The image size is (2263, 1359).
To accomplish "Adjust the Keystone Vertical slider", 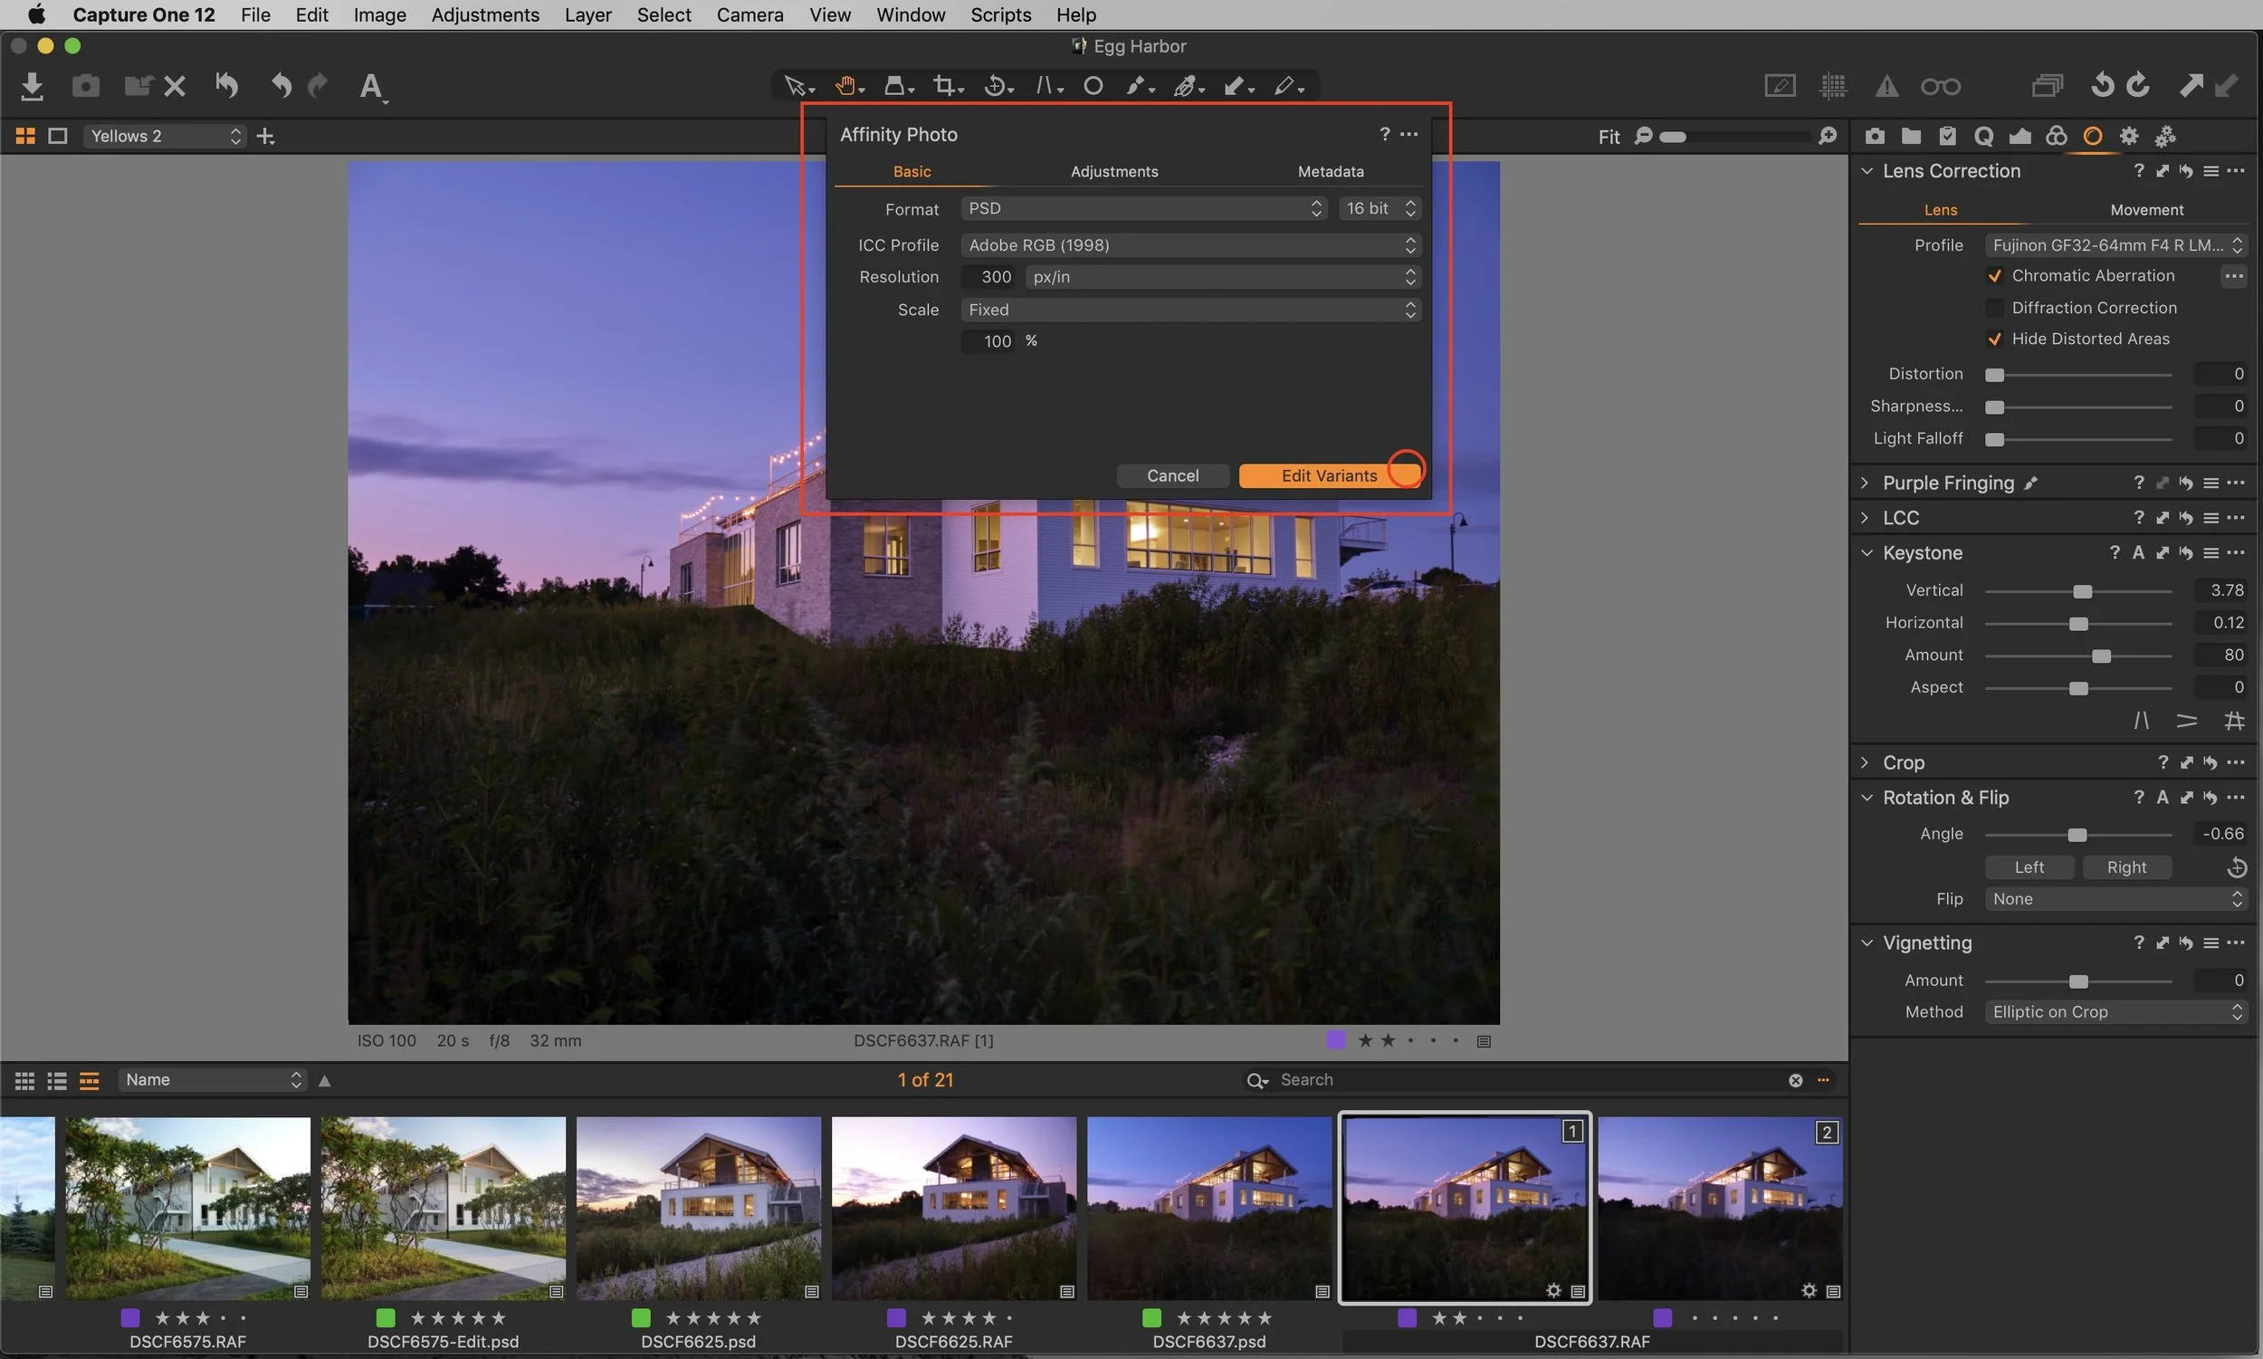I will 2078,591.
